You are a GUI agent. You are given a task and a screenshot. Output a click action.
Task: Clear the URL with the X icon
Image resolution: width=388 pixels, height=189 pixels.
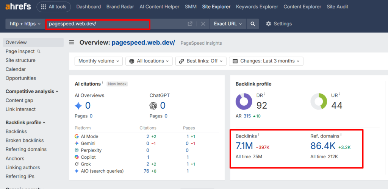pyautogui.click(x=203, y=24)
